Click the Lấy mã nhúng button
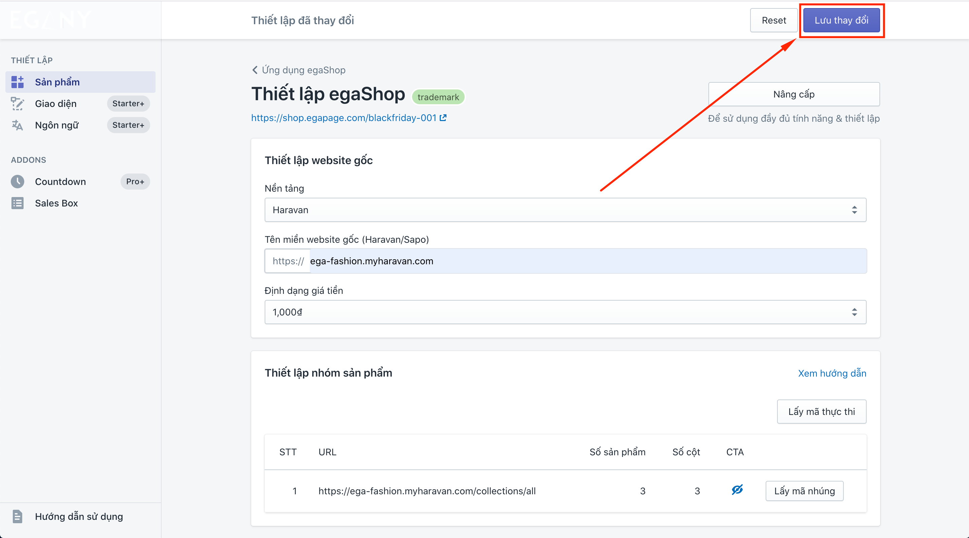This screenshot has width=969, height=538. click(x=804, y=491)
